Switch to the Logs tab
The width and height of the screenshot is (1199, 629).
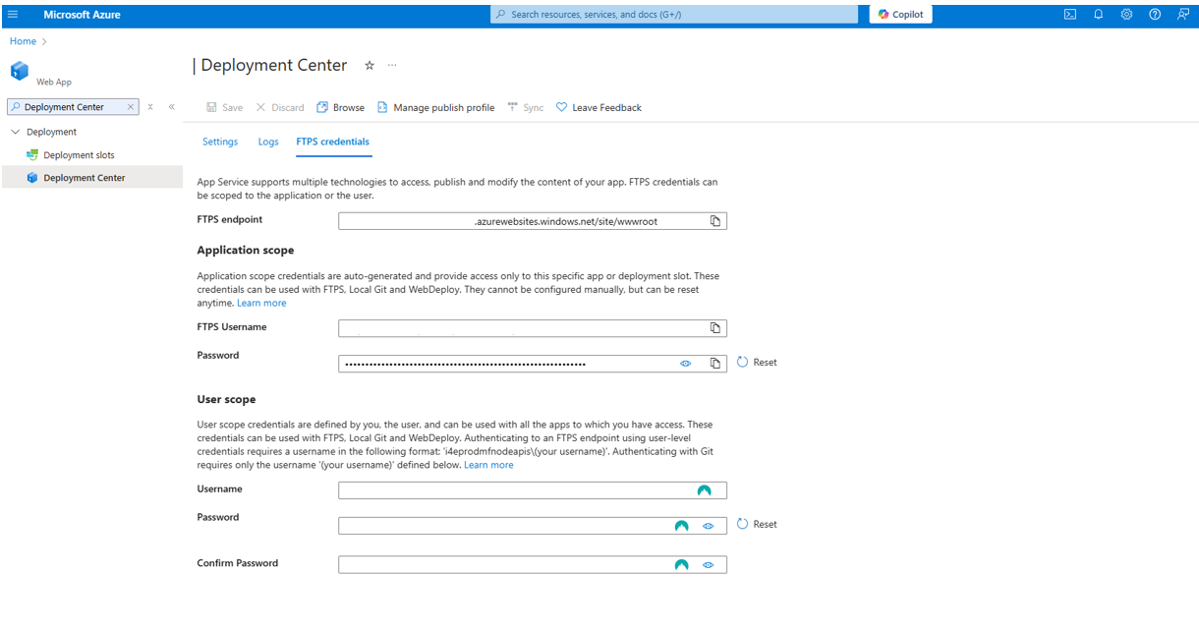[x=268, y=142]
